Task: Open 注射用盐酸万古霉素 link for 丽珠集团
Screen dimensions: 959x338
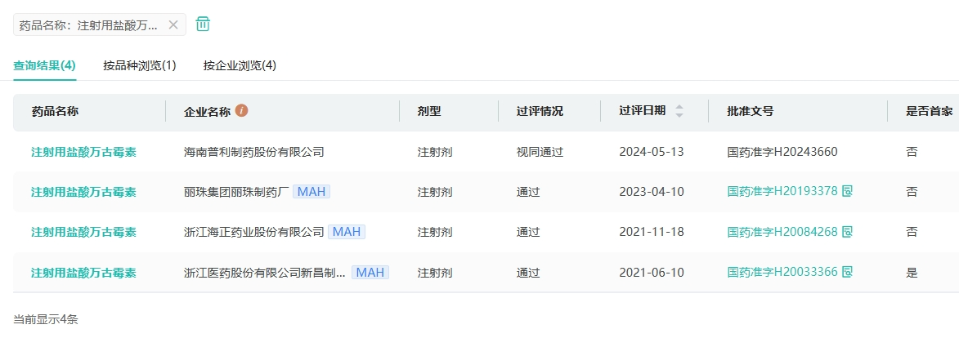Action: (83, 192)
